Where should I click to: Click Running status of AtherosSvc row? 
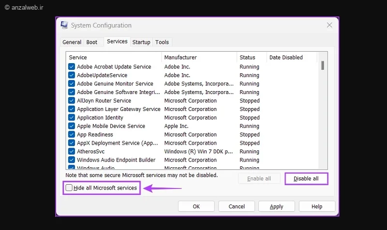tap(249, 151)
